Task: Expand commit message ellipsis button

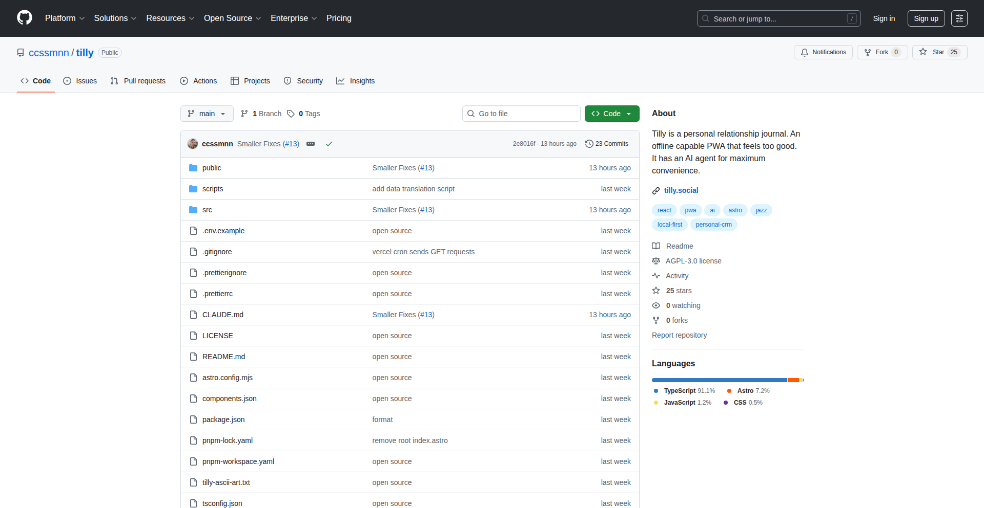Action: click(x=311, y=144)
